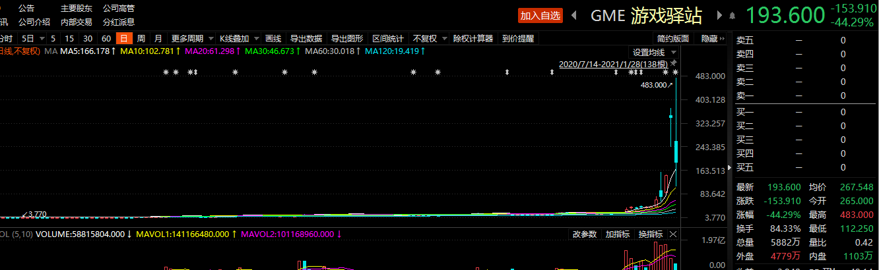The height and width of the screenshot is (270, 879).
Task: Open the 公司介绍 company profile tab
Action: point(34,22)
